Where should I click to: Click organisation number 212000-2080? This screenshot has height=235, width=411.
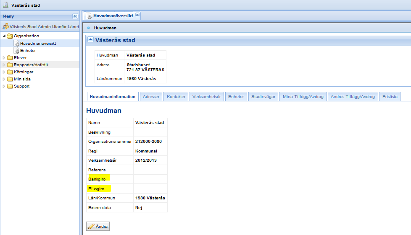click(x=148, y=142)
